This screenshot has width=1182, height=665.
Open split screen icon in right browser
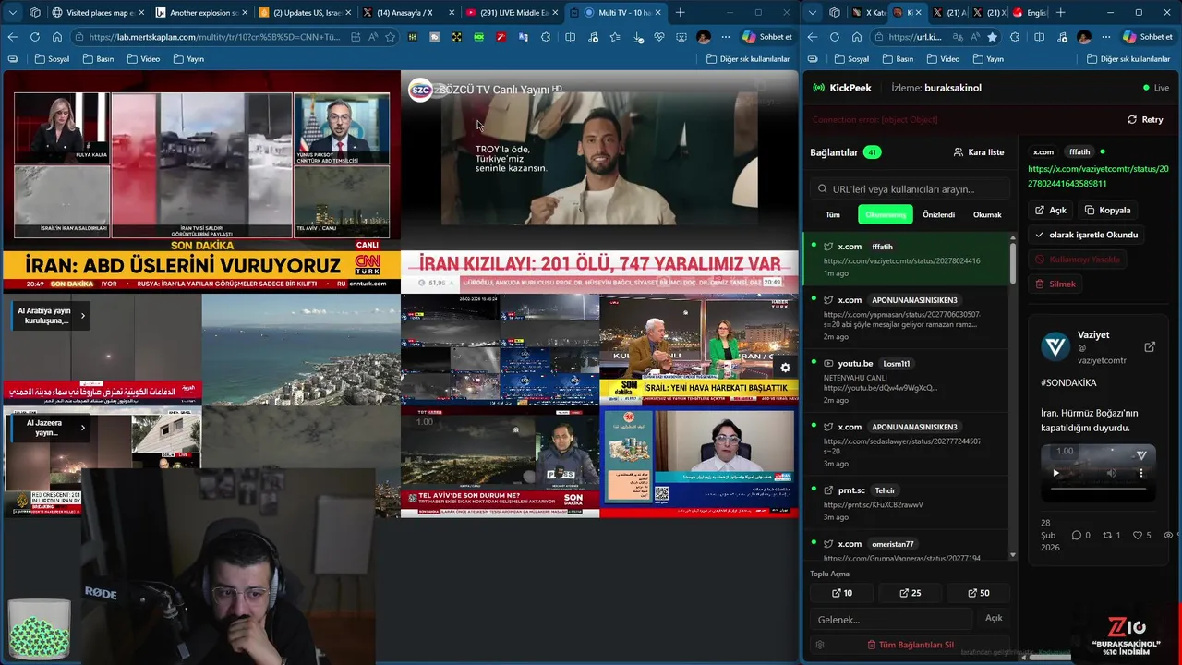coord(1039,37)
